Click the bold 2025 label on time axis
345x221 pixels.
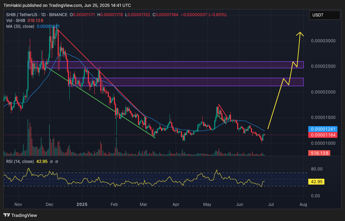coord(82,205)
